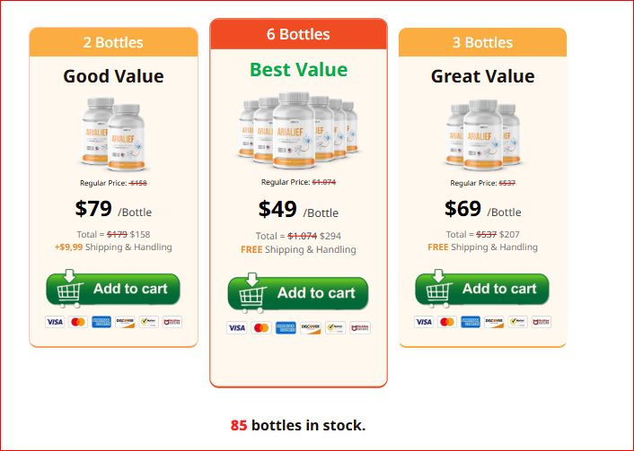This screenshot has width=634, height=451.
Task: Click the Visa icon under 3 Bottles
Action: click(x=424, y=322)
